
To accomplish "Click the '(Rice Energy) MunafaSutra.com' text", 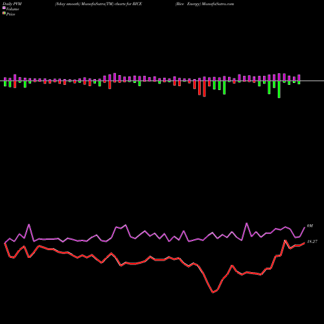I will tap(205, 4).
